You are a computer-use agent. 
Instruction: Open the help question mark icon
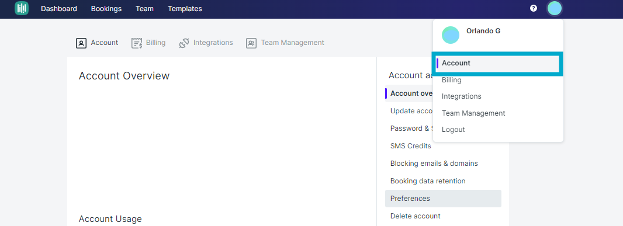click(533, 8)
